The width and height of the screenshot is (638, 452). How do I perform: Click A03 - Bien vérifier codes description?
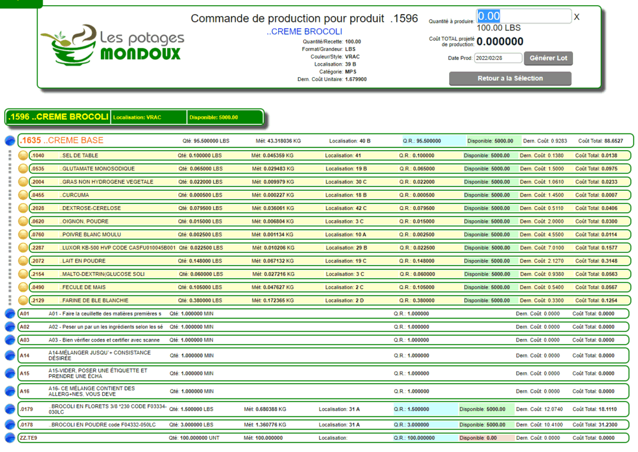(104, 340)
